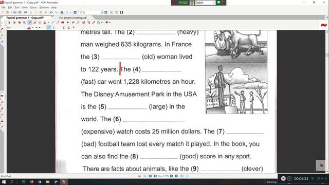
Task: Open taskbar Search
Action: click(x=12, y=182)
